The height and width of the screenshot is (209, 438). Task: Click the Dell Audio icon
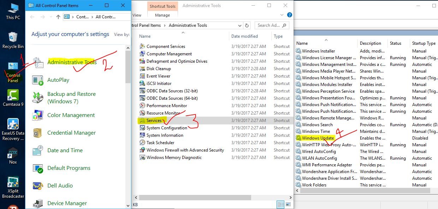click(x=38, y=186)
